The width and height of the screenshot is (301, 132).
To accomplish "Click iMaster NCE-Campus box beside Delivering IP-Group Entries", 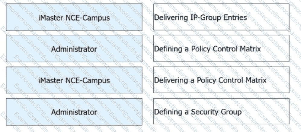I will (x=74, y=17).
